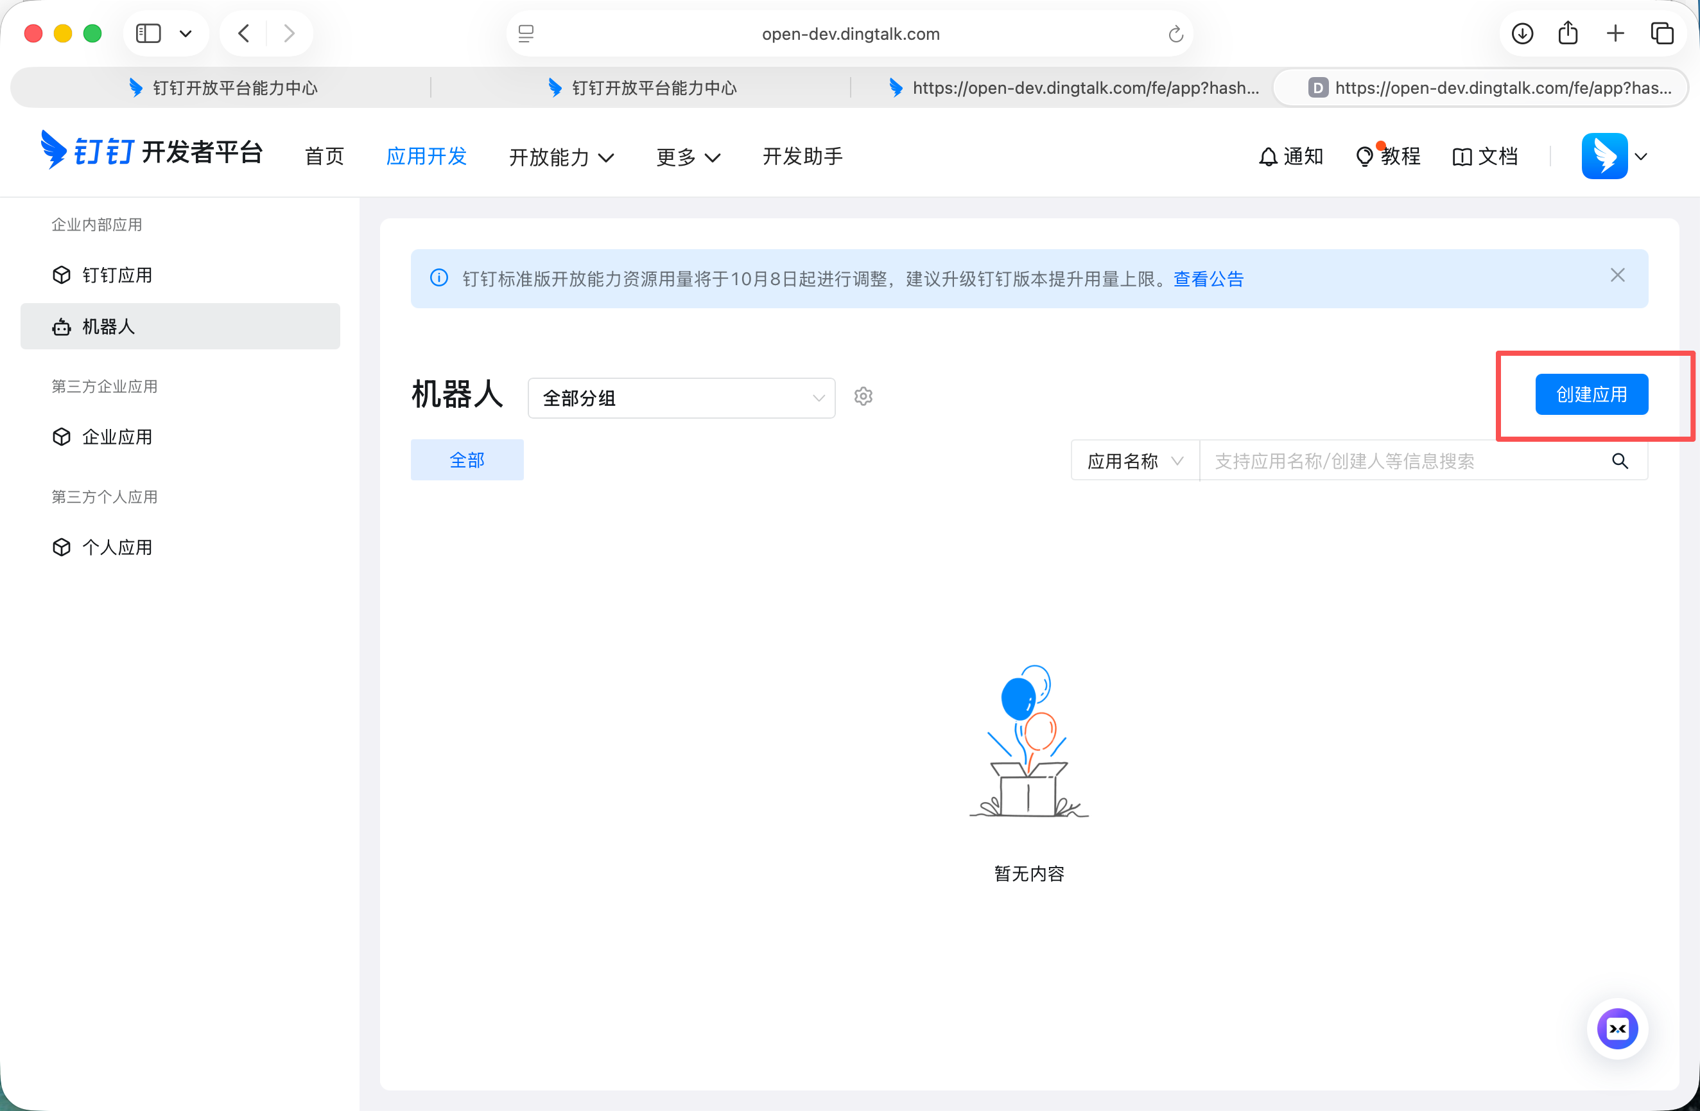
Task: Open the 通知 notifications bell
Action: pyautogui.click(x=1290, y=156)
